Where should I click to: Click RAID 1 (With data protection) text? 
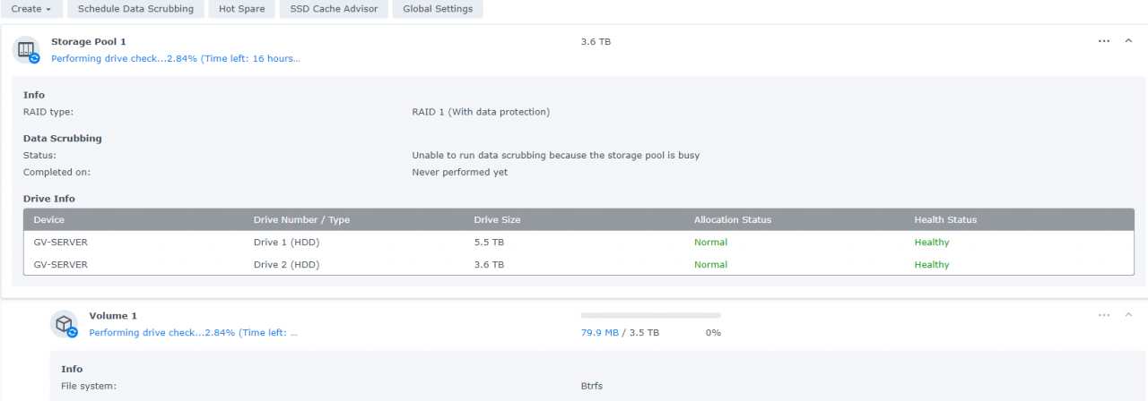[481, 112]
